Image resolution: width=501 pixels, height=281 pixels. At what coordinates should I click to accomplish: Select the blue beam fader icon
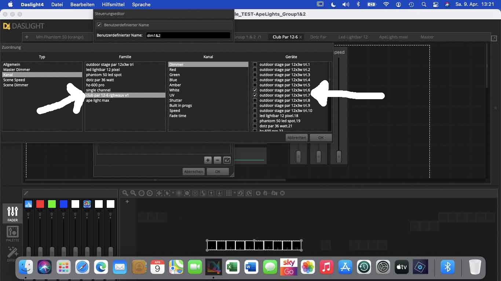pos(28,204)
